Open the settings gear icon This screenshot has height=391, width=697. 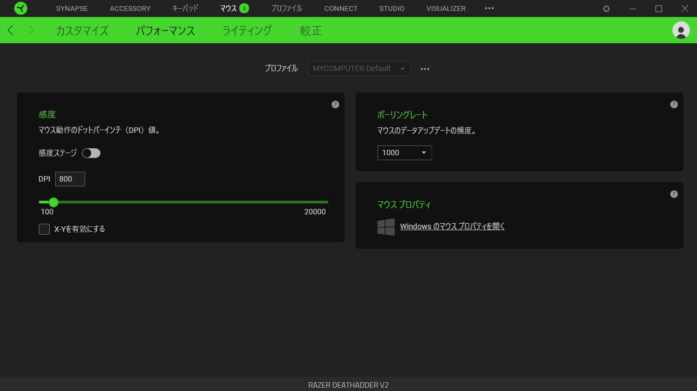606,9
